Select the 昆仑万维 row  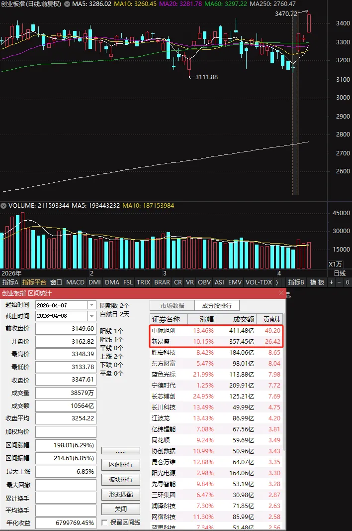point(216,462)
